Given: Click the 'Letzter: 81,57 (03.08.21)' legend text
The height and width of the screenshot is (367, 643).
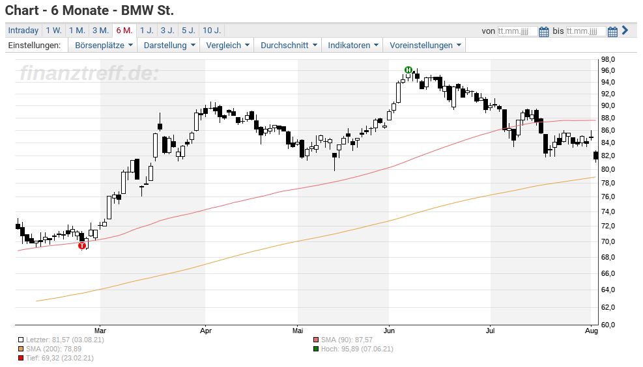Looking at the screenshot, I should click(x=64, y=340).
